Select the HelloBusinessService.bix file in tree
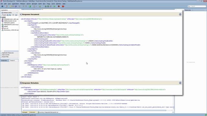 point(10,21)
